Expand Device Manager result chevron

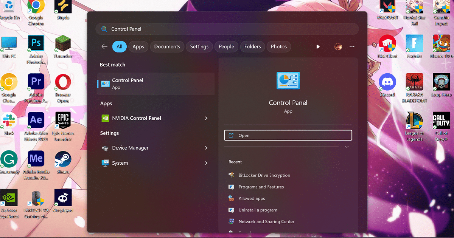point(206,148)
